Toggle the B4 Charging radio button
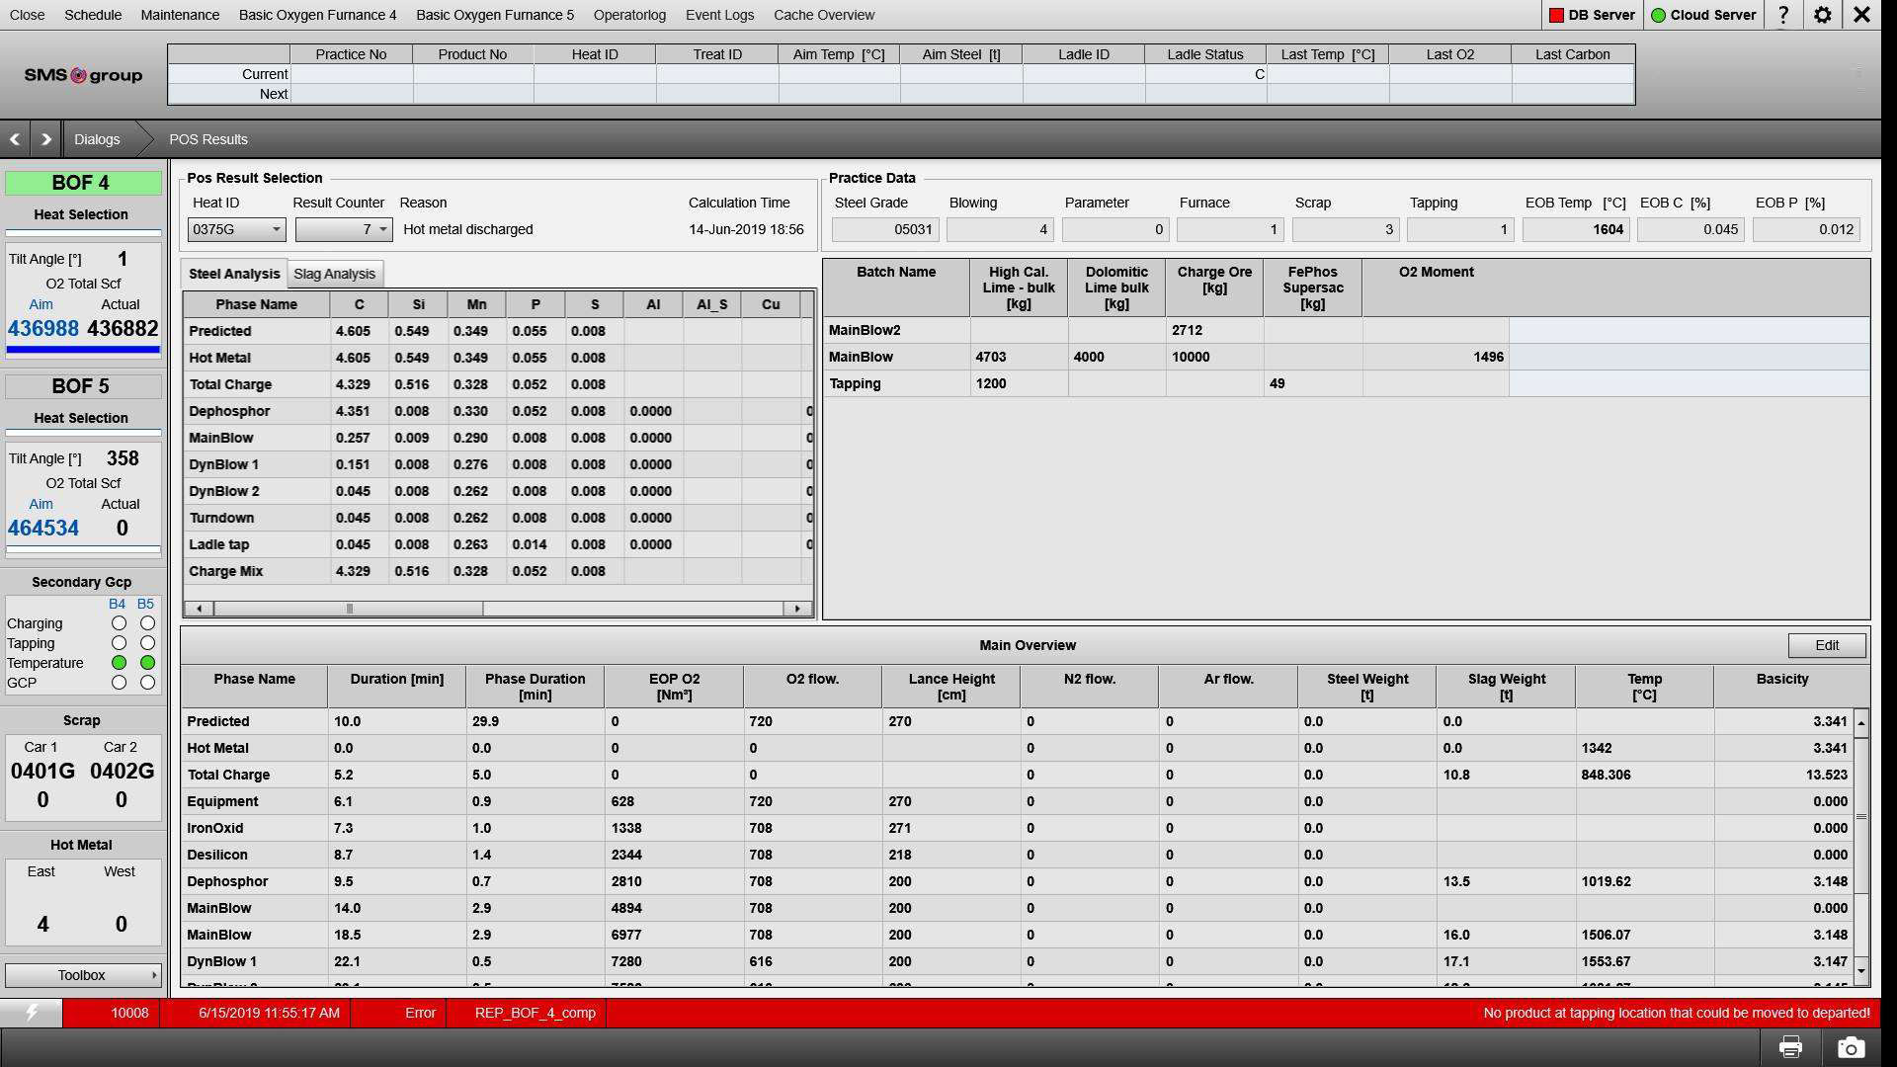Screen dimensions: 1897x1067 121,623
